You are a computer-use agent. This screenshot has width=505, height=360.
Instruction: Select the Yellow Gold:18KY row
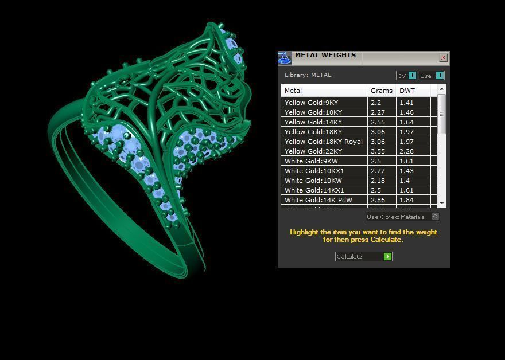click(x=359, y=132)
